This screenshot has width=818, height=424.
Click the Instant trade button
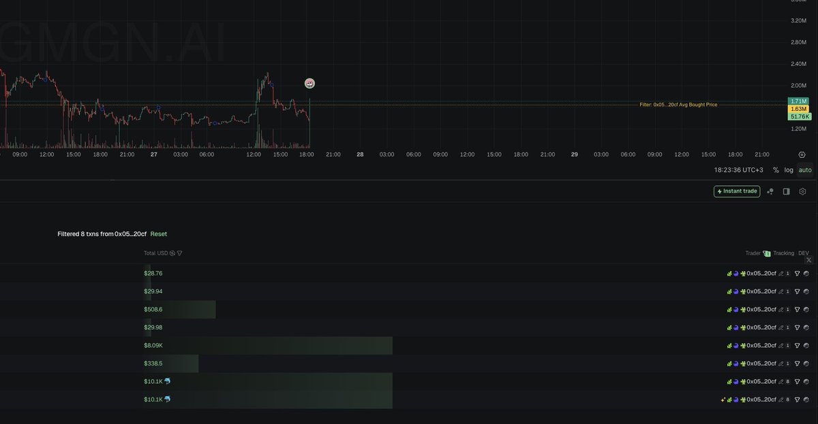(737, 191)
